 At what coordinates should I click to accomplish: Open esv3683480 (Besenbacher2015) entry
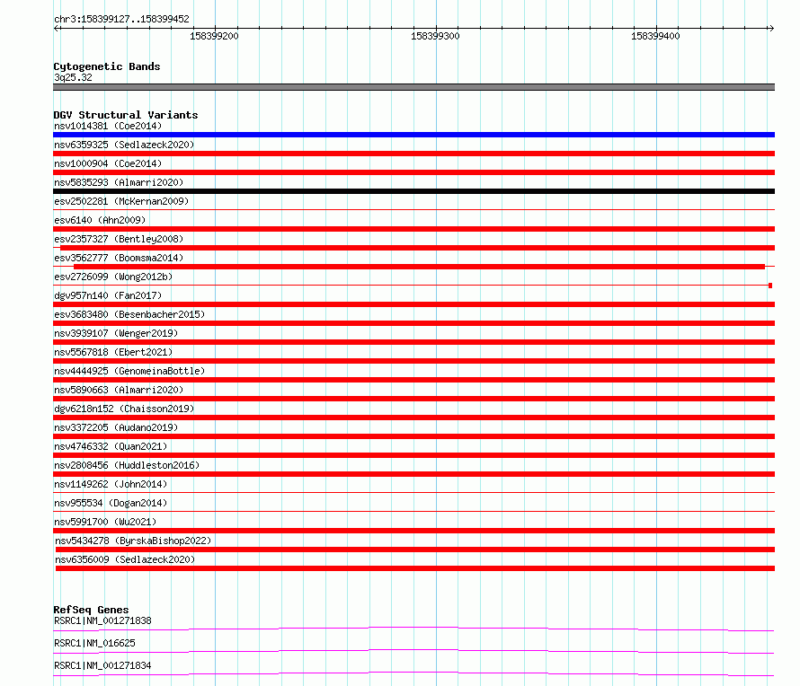pos(129,314)
